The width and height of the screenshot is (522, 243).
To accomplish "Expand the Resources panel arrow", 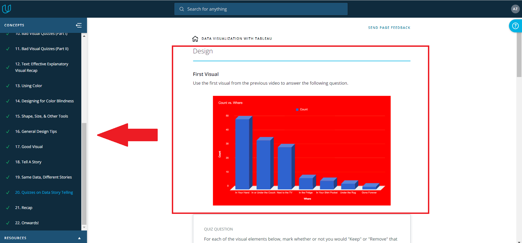I will tap(79, 238).
